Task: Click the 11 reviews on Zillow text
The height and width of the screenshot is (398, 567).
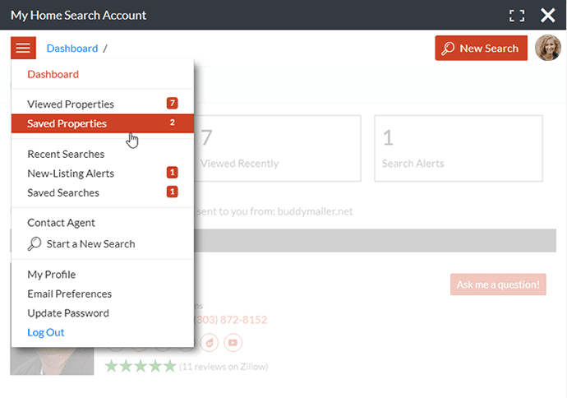Action: [224, 367]
